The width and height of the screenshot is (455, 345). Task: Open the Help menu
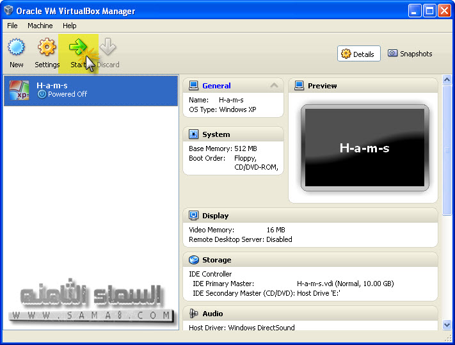70,26
